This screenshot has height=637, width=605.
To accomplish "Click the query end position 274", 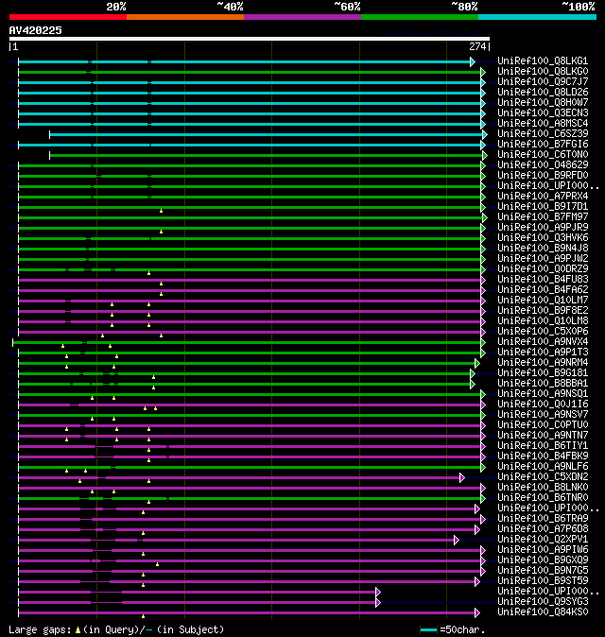I will pos(477,46).
